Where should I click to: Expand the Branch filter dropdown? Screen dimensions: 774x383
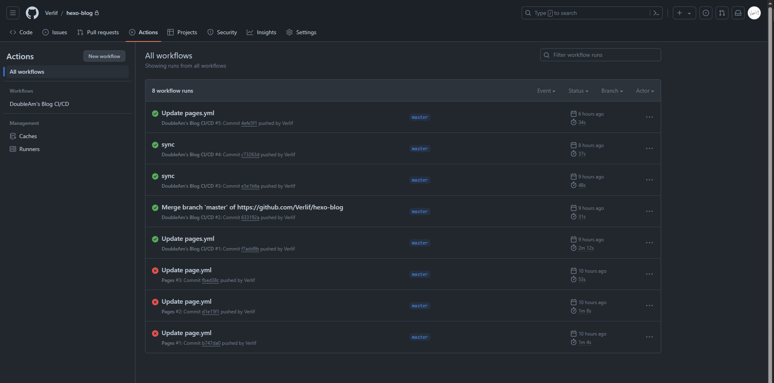tap(612, 91)
